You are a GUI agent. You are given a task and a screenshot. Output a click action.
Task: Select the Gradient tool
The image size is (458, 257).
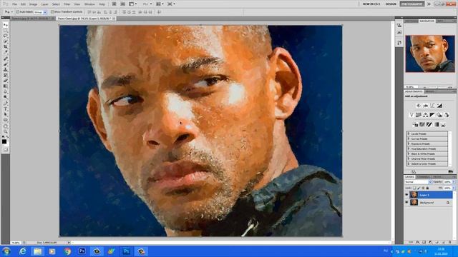pyautogui.click(x=5, y=86)
